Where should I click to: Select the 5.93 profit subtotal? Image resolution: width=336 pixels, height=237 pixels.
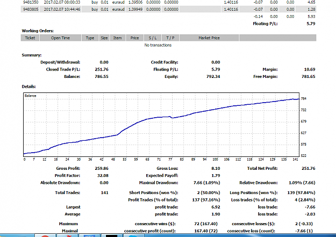coord(311,17)
